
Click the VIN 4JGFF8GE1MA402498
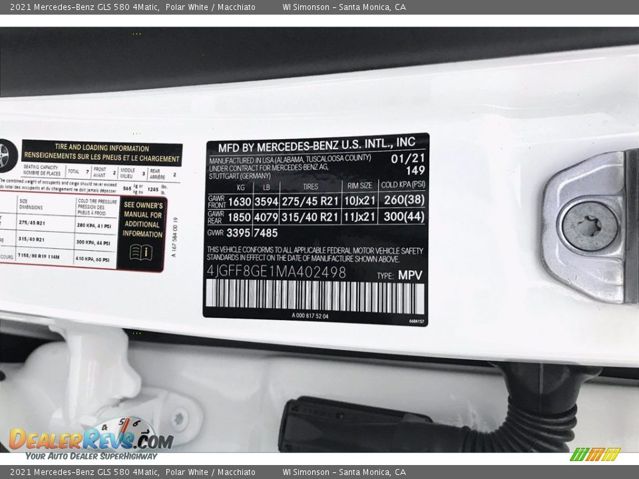pyautogui.click(x=276, y=271)
